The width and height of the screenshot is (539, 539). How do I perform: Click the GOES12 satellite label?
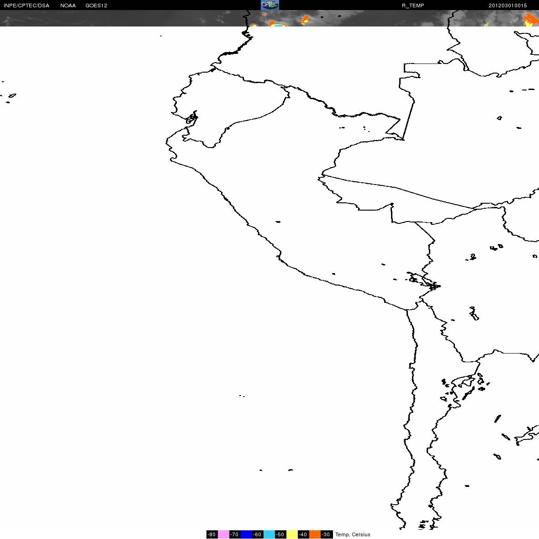click(x=96, y=5)
